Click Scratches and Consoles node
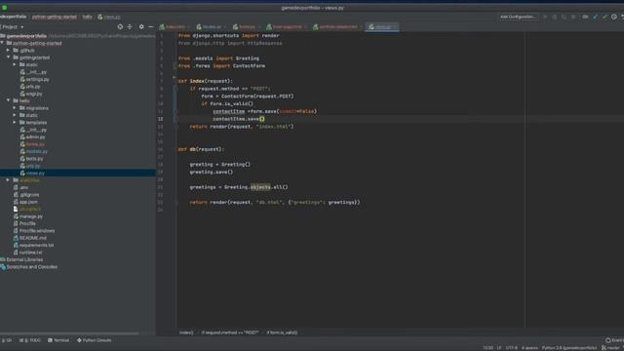 click(28, 266)
